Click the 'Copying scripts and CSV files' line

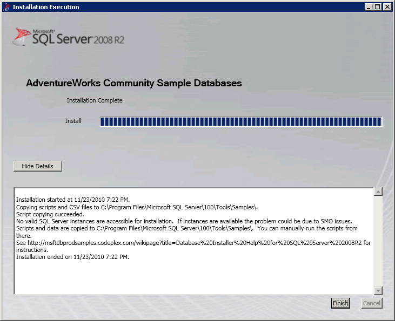[137, 207]
